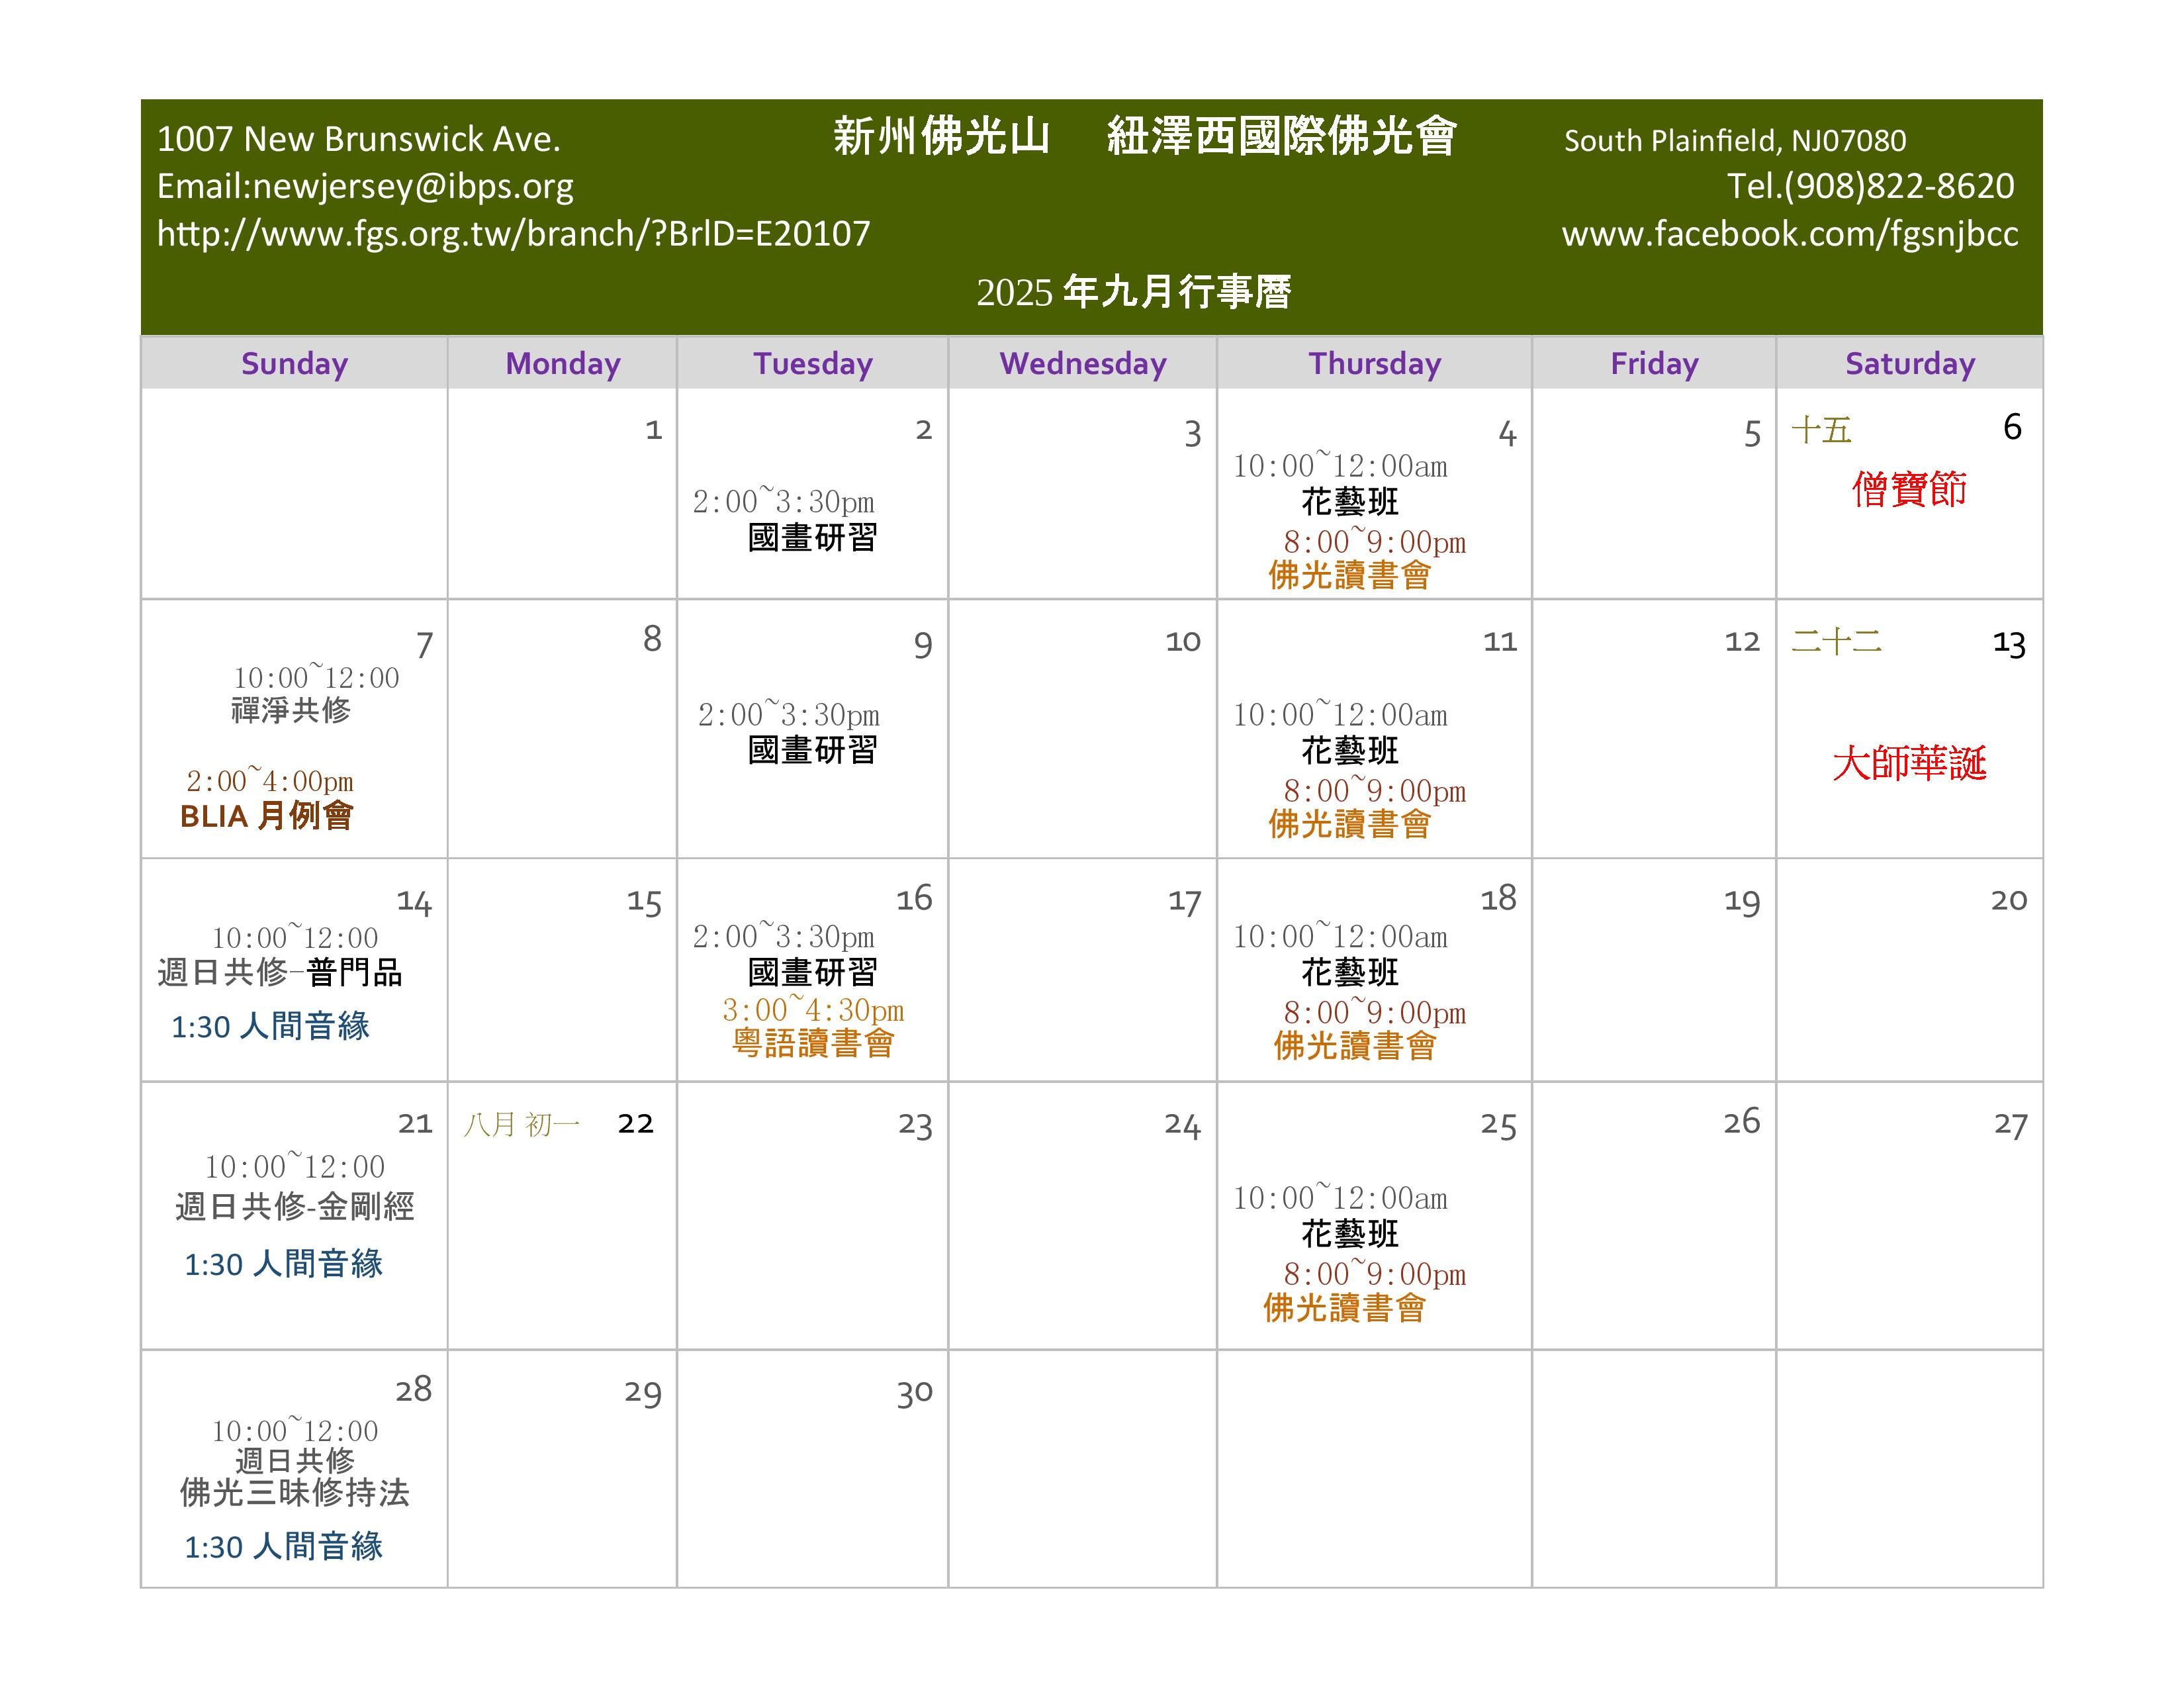Click the heading 新州佛光山
Image resolution: width=2184 pixels, height=1688 pixels.
[941, 136]
